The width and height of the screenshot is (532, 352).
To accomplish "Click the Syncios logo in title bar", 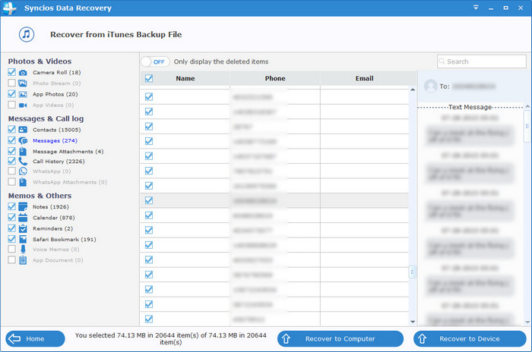I will (9, 8).
